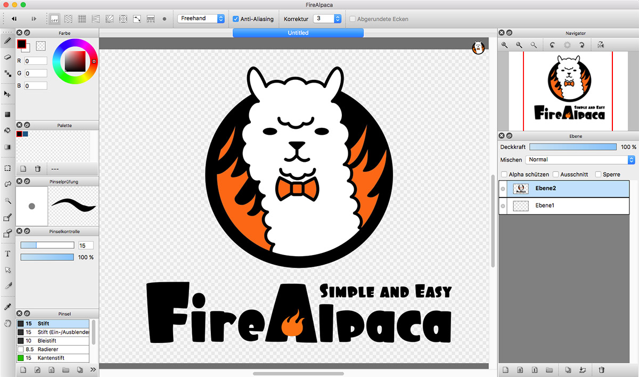Viewport: 639px width, 377px height.
Task: Enable crisscross grid snap
Action: tap(82, 19)
